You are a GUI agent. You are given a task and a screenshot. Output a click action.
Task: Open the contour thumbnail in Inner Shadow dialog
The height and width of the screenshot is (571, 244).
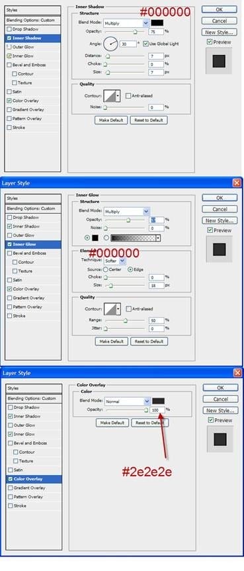[110, 96]
